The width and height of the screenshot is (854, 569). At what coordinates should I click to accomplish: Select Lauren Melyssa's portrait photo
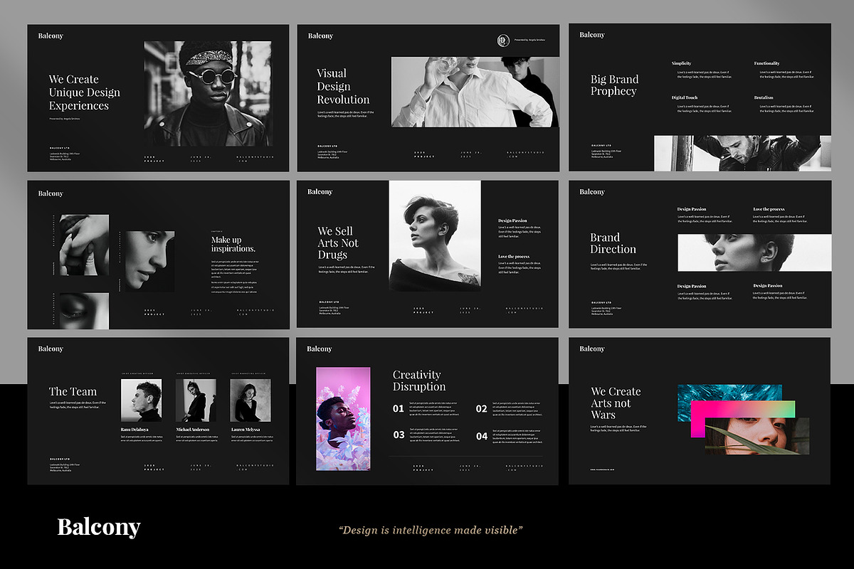[251, 400]
